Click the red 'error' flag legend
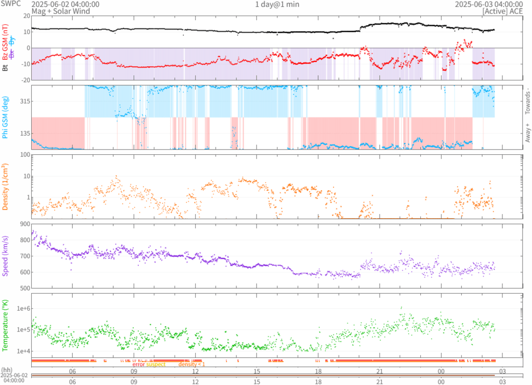 pyautogui.click(x=139, y=364)
